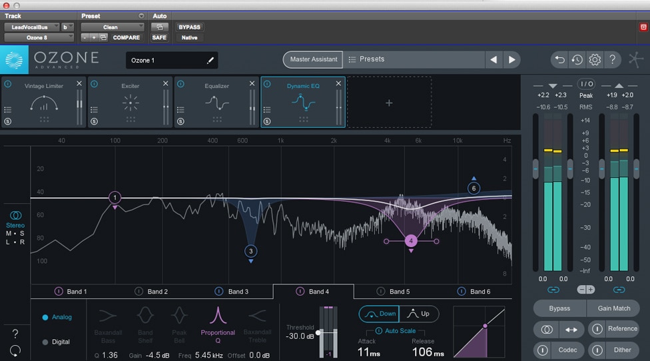Link the input gain channels
Screen dimensions: 650x361
coord(553,290)
